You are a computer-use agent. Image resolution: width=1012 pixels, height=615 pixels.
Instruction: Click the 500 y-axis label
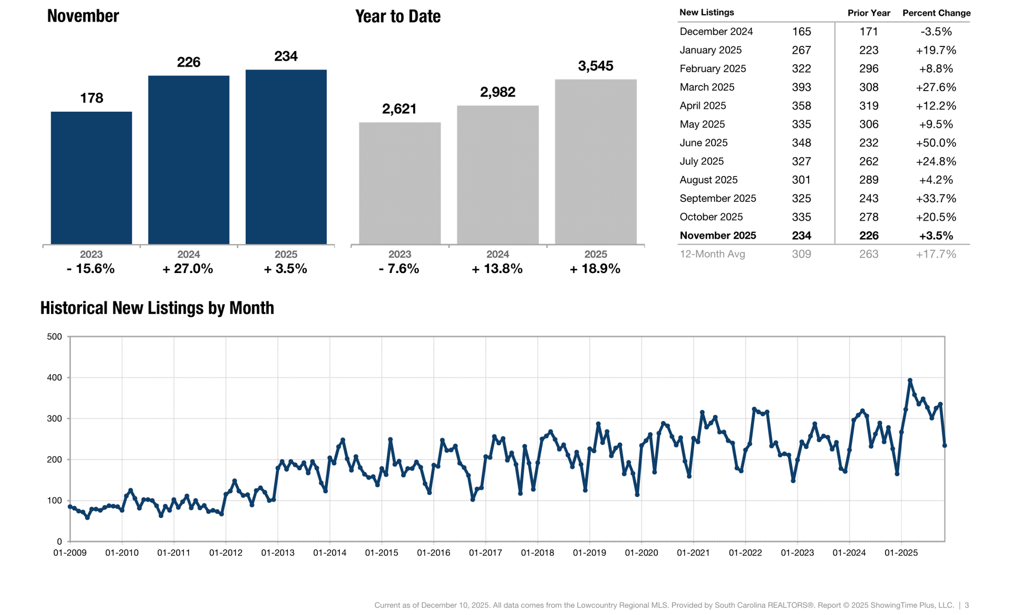coord(54,337)
